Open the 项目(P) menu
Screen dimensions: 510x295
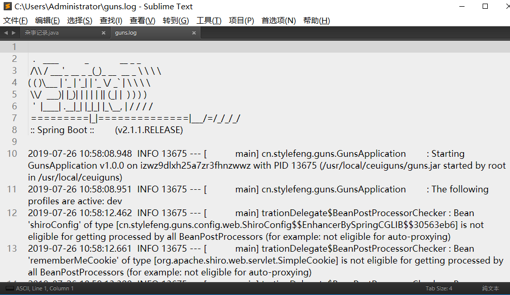point(241,21)
